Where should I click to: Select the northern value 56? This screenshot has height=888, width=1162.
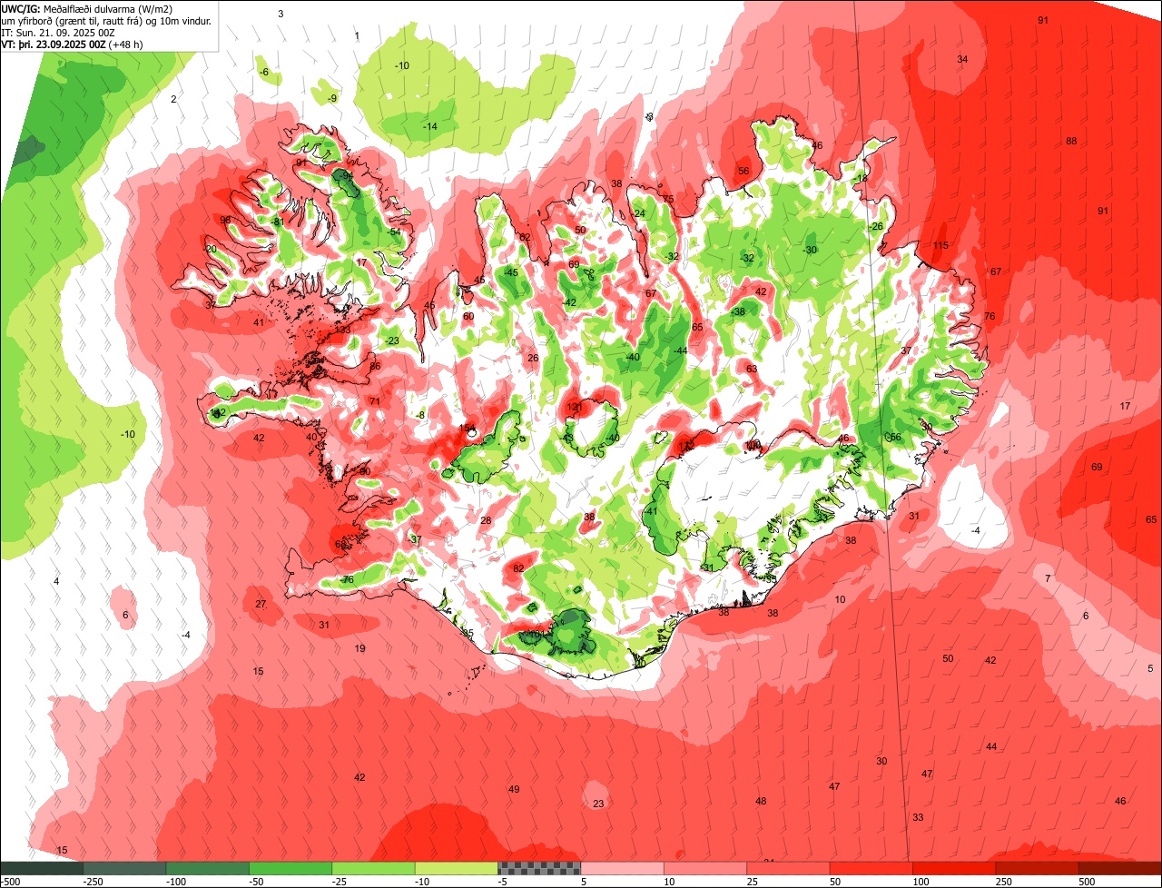(743, 172)
